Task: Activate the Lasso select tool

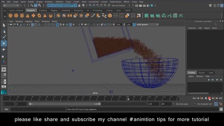Action: click(4, 31)
